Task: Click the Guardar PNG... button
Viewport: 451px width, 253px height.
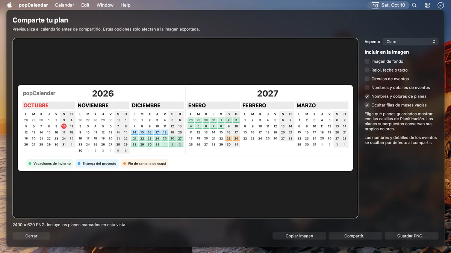Action: (412, 236)
